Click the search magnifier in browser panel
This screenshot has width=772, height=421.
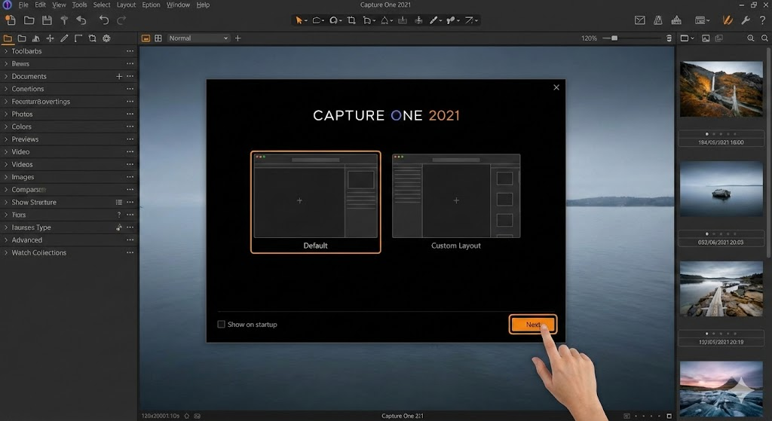pos(764,38)
